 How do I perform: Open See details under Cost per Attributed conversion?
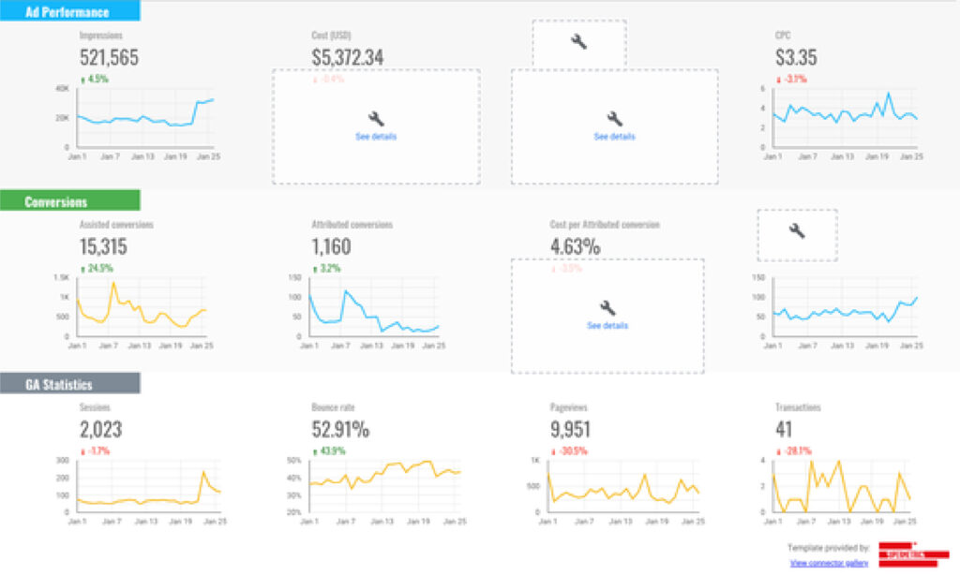607,326
